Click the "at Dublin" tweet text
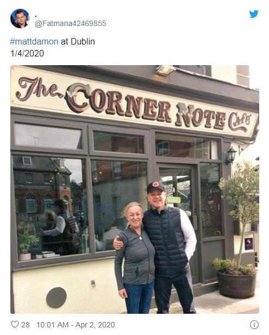The image size is (269, 335). (78, 41)
